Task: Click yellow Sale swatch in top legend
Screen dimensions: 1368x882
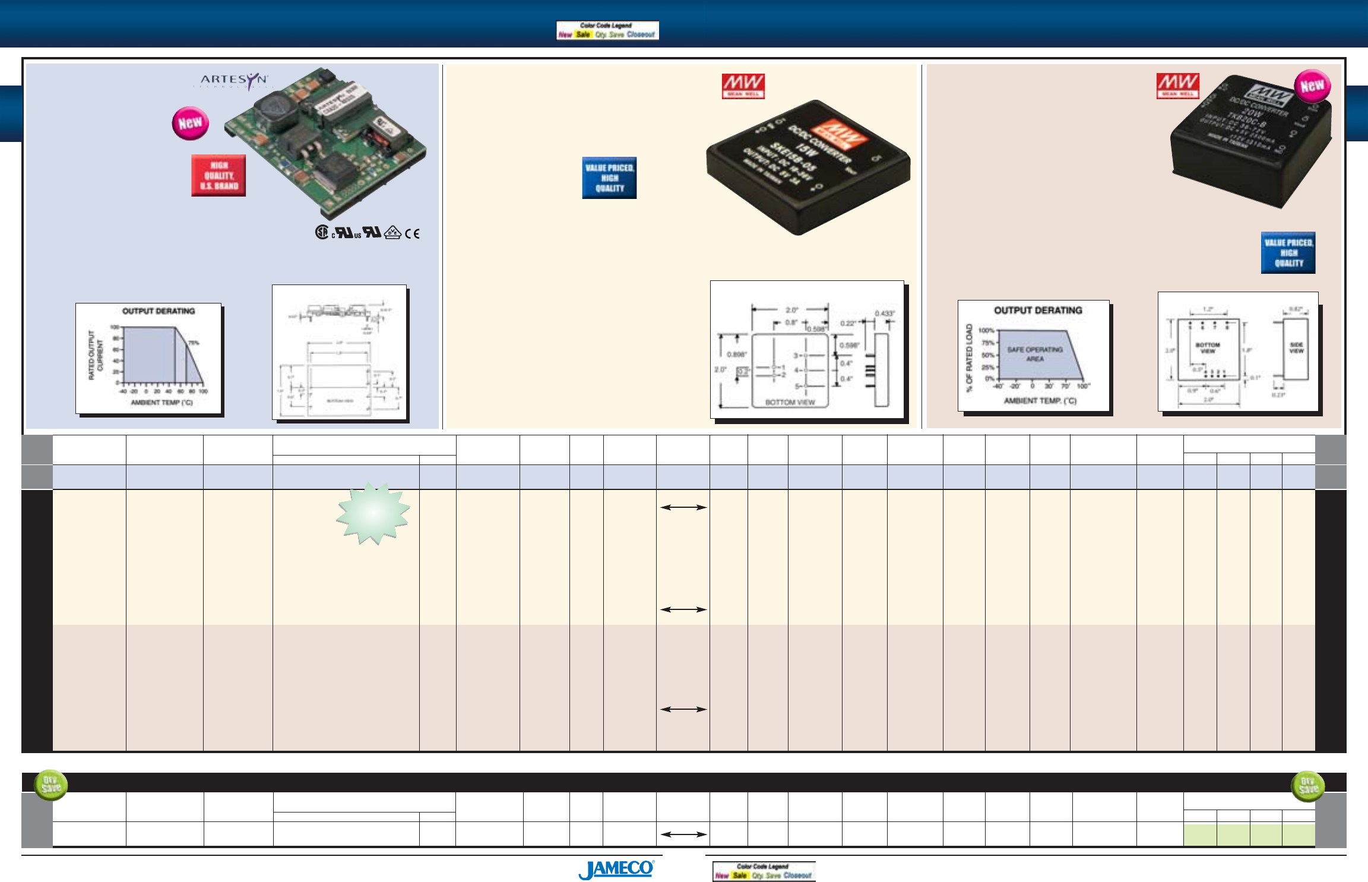Action: [x=583, y=35]
